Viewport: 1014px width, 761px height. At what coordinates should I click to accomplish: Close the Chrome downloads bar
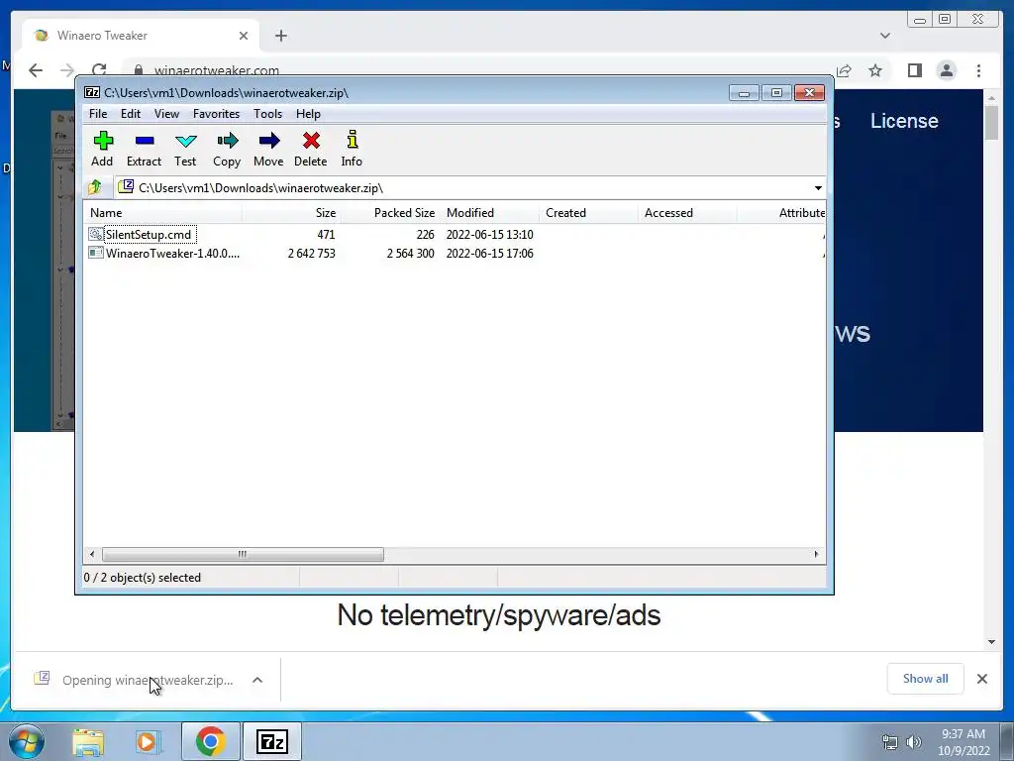tap(982, 679)
